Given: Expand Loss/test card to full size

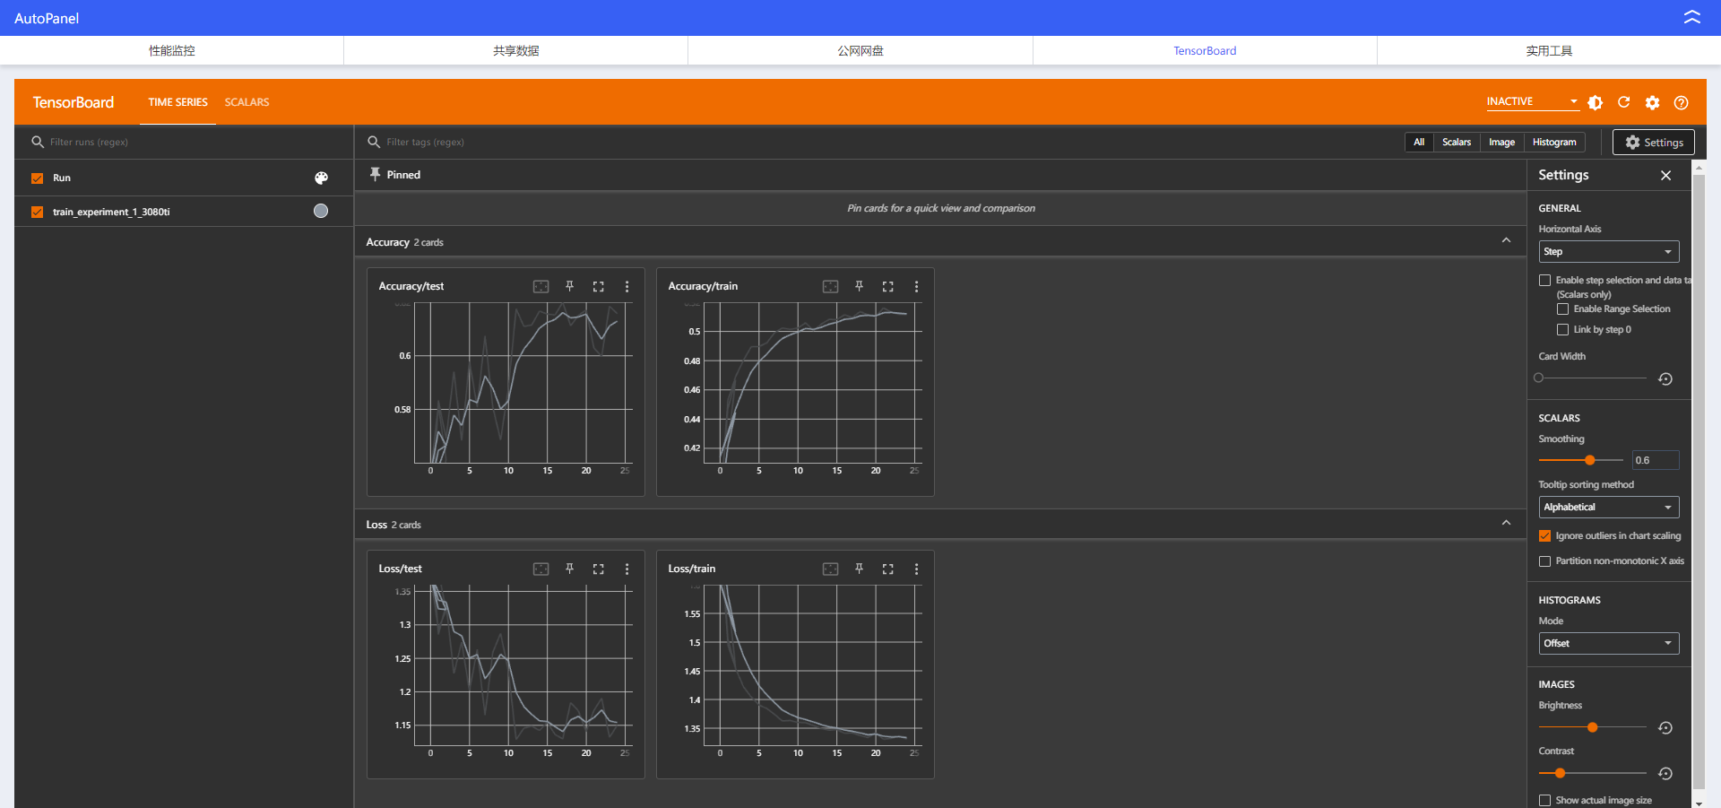Looking at the screenshot, I should coord(598,569).
